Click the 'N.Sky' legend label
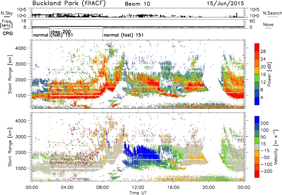The width and height of the screenshot is (282, 195). [x=7, y=13]
